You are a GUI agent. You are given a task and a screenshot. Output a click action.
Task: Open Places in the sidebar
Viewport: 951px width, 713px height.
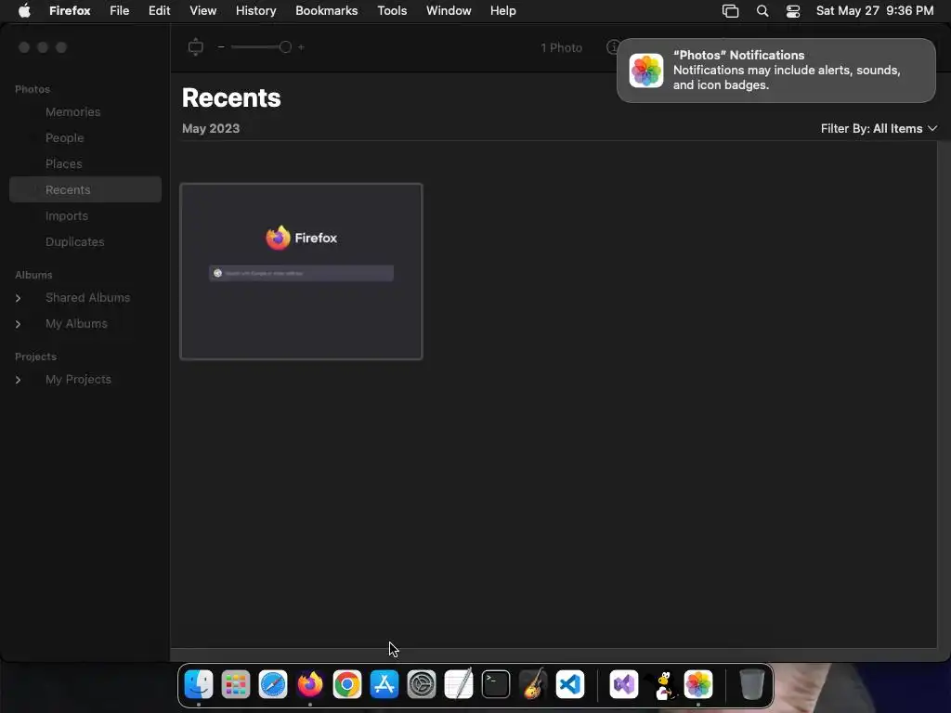pos(64,163)
